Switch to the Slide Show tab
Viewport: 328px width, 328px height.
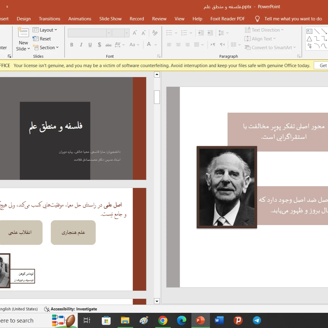110,19
